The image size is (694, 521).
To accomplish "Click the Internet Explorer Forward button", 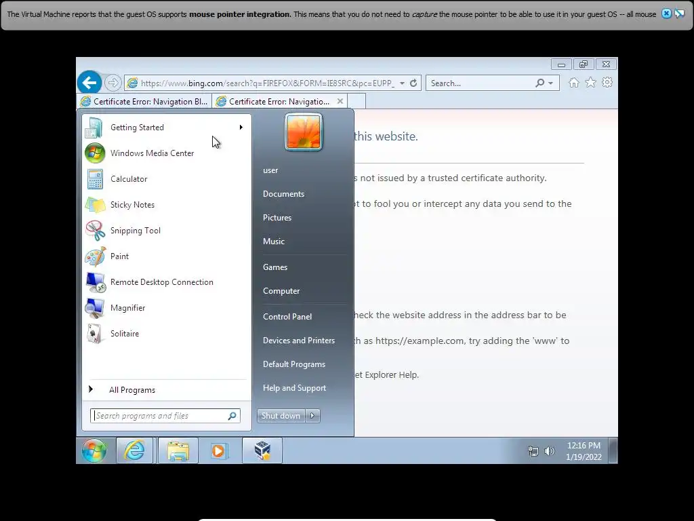I will point(113,83).
